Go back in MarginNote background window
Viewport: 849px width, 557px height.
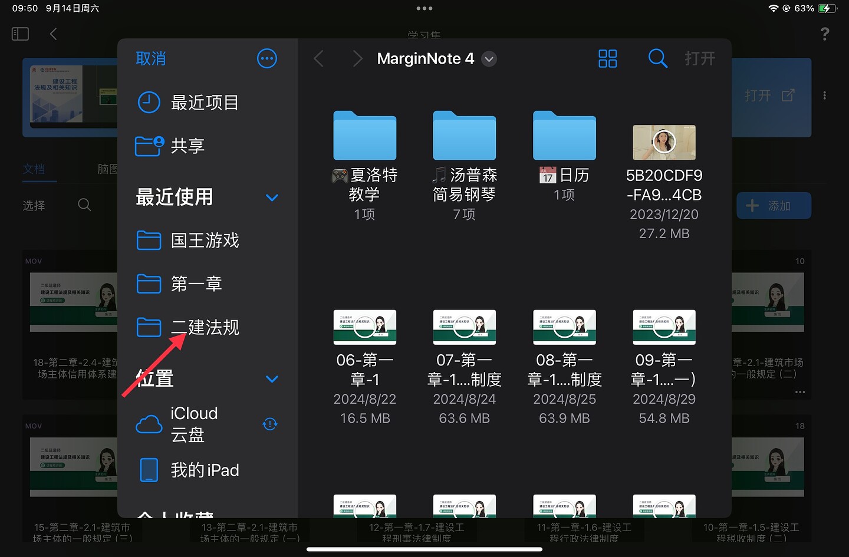click(x=54, y=34)
